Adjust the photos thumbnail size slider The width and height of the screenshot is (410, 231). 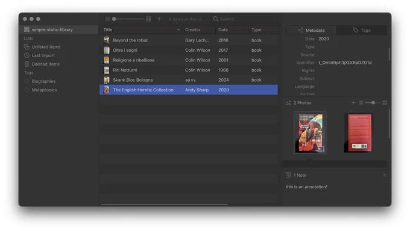[373, 103]
